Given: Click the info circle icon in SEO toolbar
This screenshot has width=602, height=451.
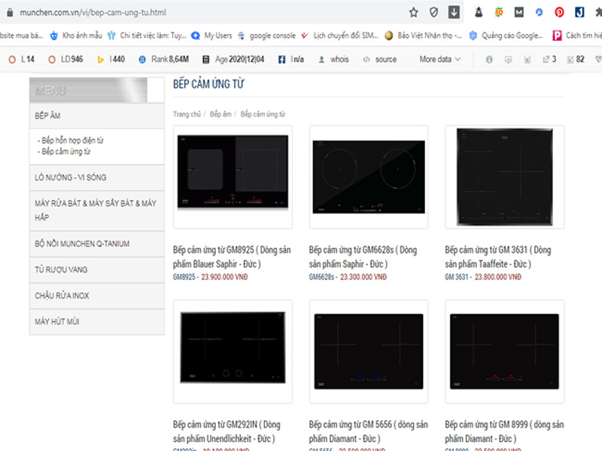Looking at the screenshot, I should click(489, 59).
